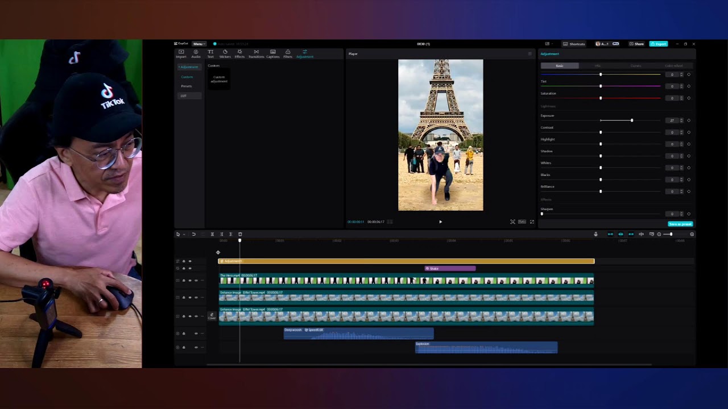
Task: Mute the Explosion audio track
Action: [x=196, y=347]
